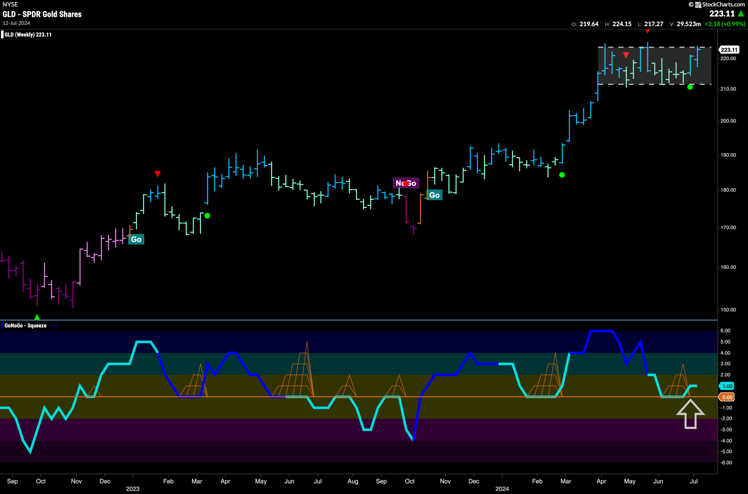Viewport: 748px width, 494px height.
Task: Click the blue legend marker beside GoNoGo - Squeeze
Action: (x=2, y=326)
